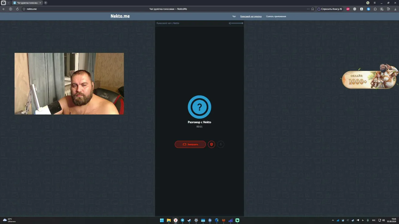The width and height of the screenshot is (399, 224).
Task: Click the media playback control icon in toolbar
Action: (x=382, y=9)
